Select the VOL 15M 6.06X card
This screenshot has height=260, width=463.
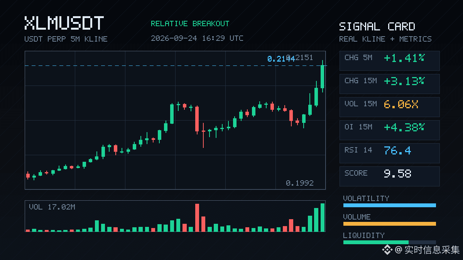pos(389,107)
